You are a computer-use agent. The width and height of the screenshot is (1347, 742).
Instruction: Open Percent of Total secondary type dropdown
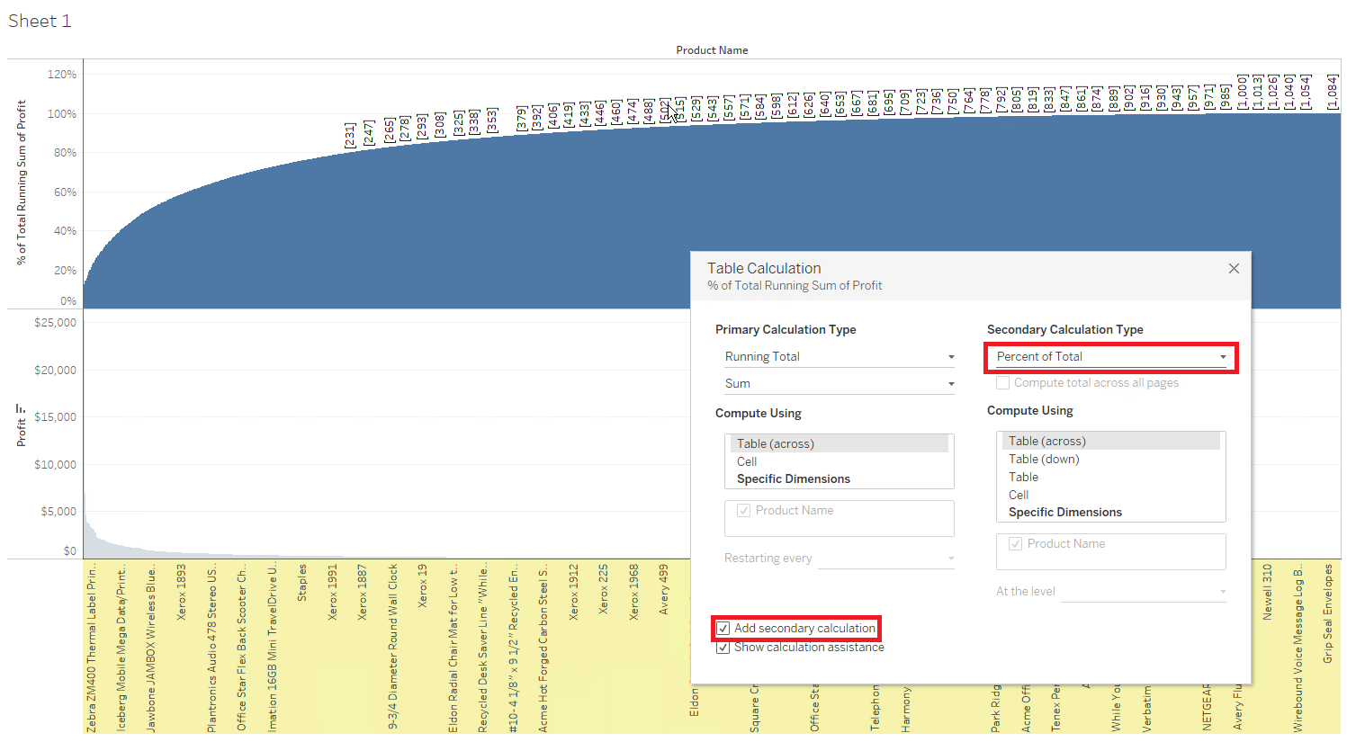pos(1110,357)
